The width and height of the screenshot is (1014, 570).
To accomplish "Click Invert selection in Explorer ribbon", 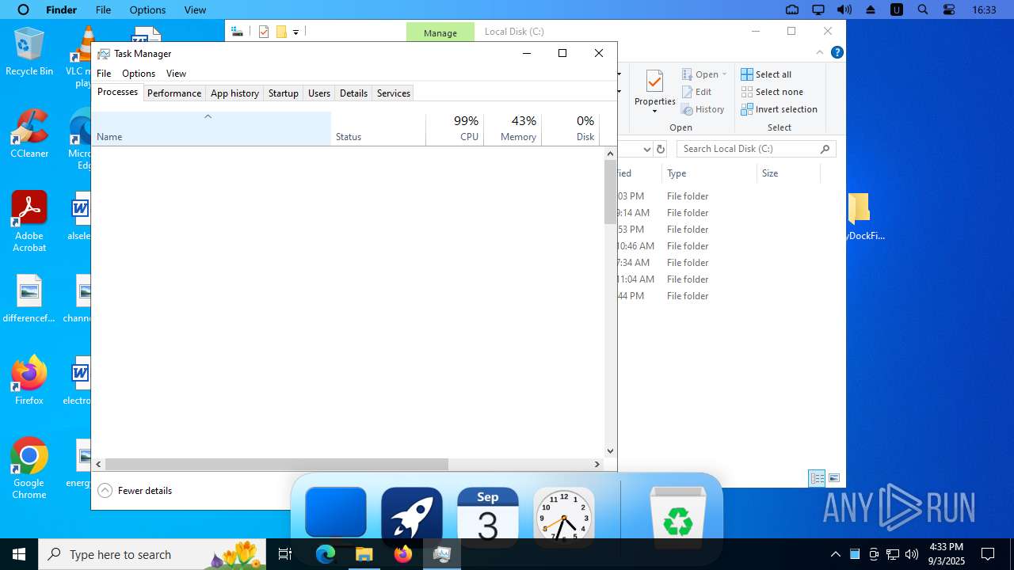I will click(x=779, y=109).
